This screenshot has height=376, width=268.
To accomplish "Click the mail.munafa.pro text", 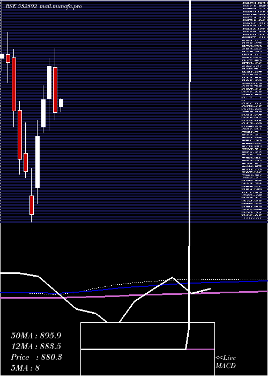I will click(61, 6).
